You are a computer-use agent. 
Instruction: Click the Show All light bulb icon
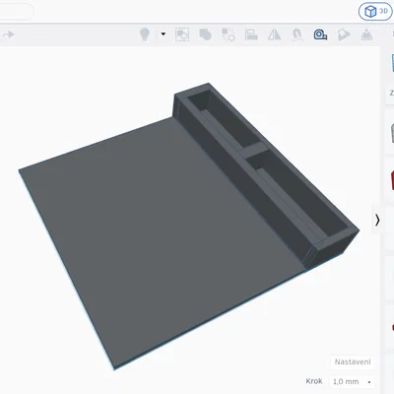click(x=145, y=34)
